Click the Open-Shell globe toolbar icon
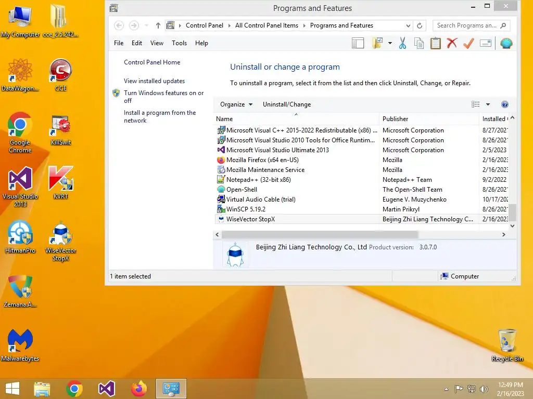Image resolution: width=533 pixels, height=399 pixels. pyautogui.click(x=506, y=44)
